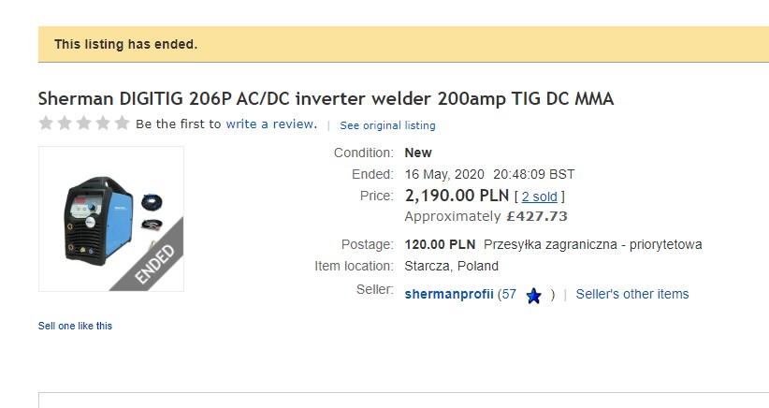Visit seller shermanprofii's profile
769x408 pixels.
pyautogui.click(x=449, y=294)
